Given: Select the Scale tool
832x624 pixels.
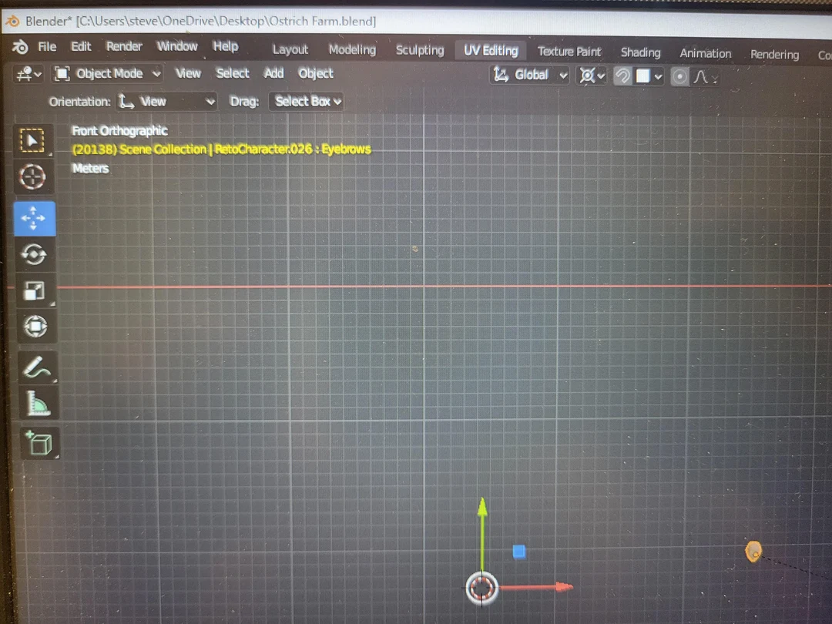Looking at the screenshot, I should (x=32, y=291).
